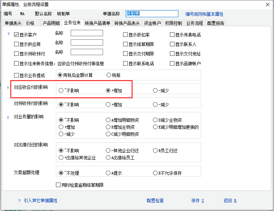Select B员工归还 radio option

155,151
